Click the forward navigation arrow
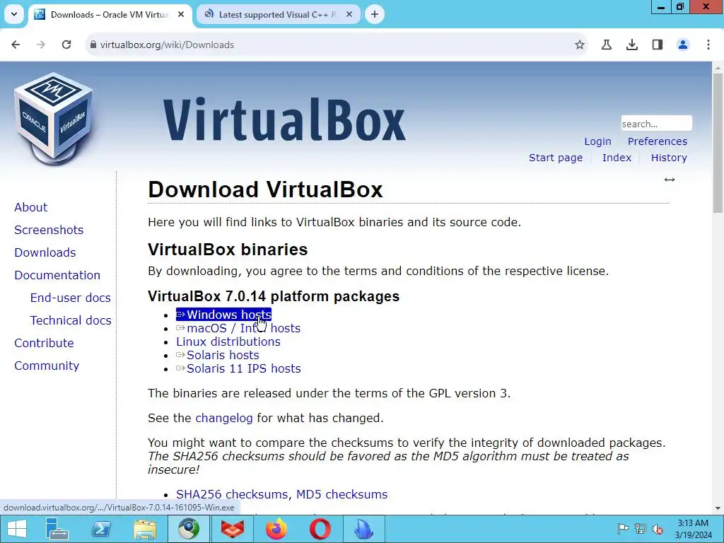Screen dimensions: 724x543 tap(41, 45)
